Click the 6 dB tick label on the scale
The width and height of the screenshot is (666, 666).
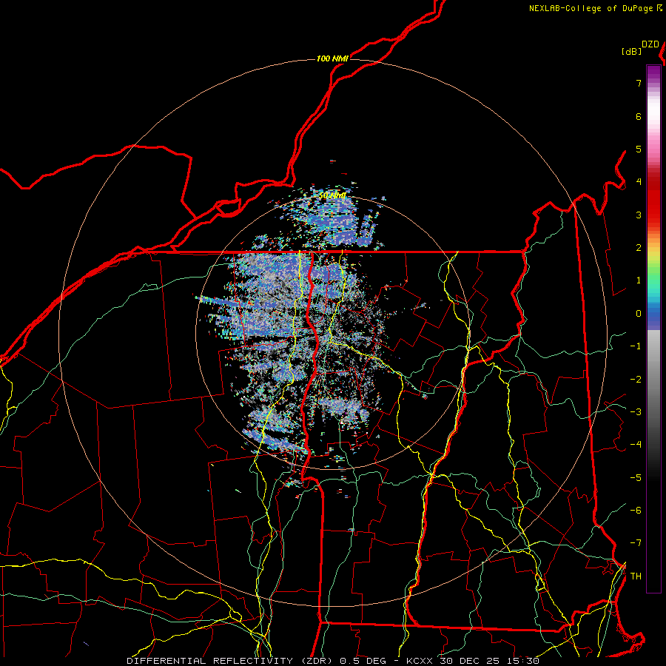639,116
